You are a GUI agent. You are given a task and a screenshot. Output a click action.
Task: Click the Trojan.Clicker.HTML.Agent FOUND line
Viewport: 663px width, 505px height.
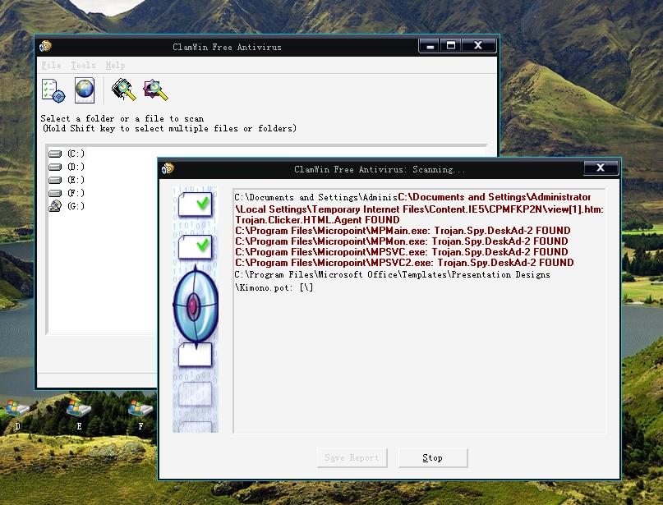point(317,220)
